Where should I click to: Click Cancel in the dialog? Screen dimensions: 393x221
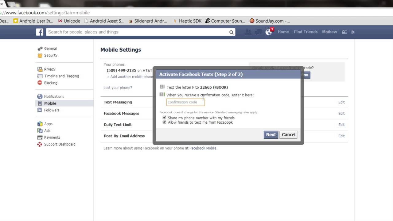pos(288,135)
